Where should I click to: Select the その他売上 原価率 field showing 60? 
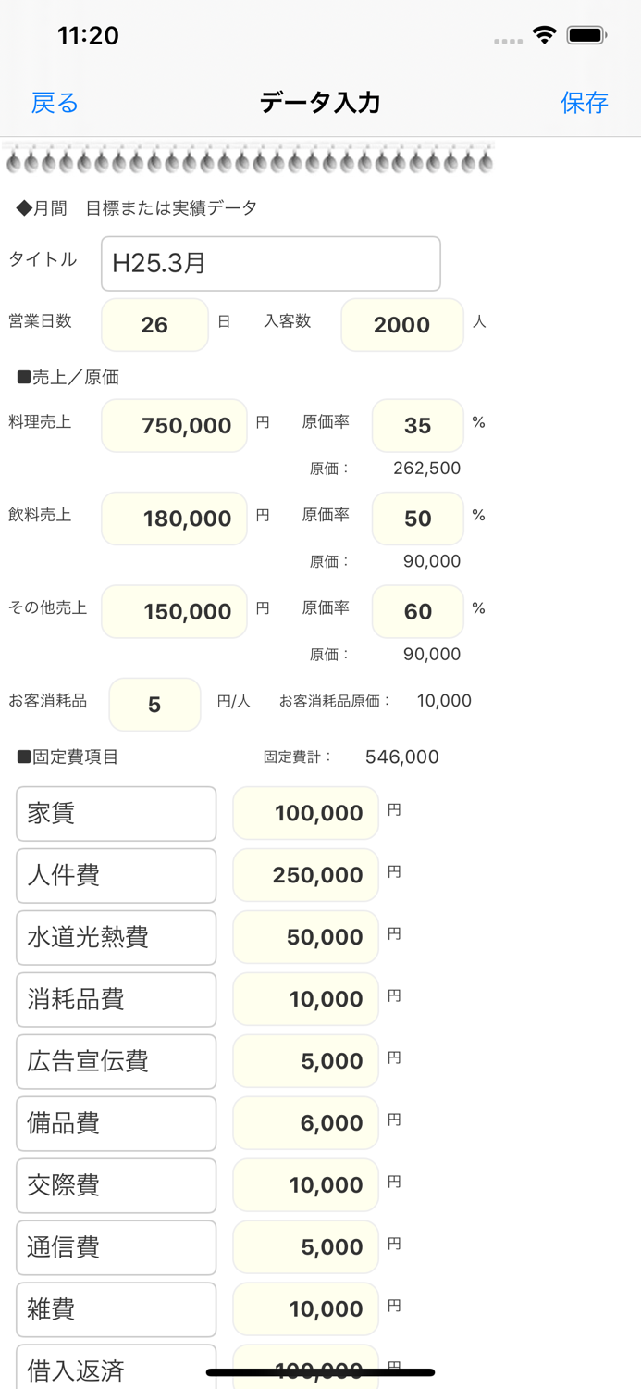(417, 611)
